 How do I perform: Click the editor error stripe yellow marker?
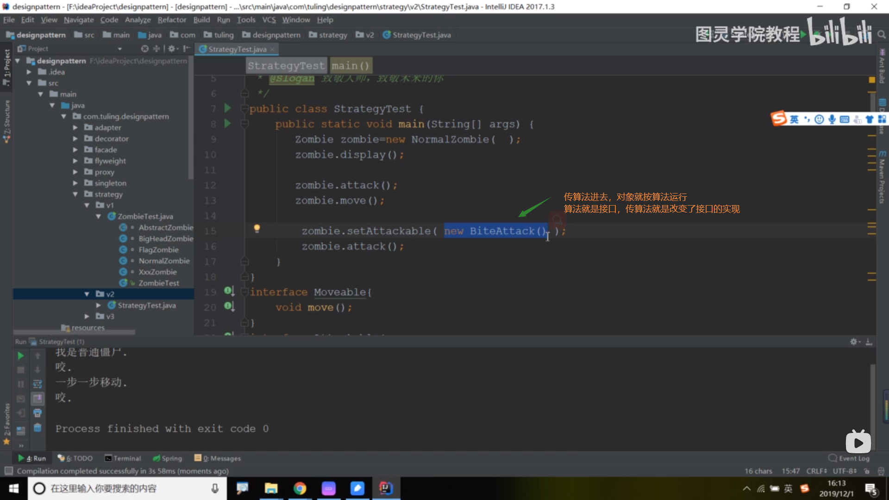tap(872, 80)
